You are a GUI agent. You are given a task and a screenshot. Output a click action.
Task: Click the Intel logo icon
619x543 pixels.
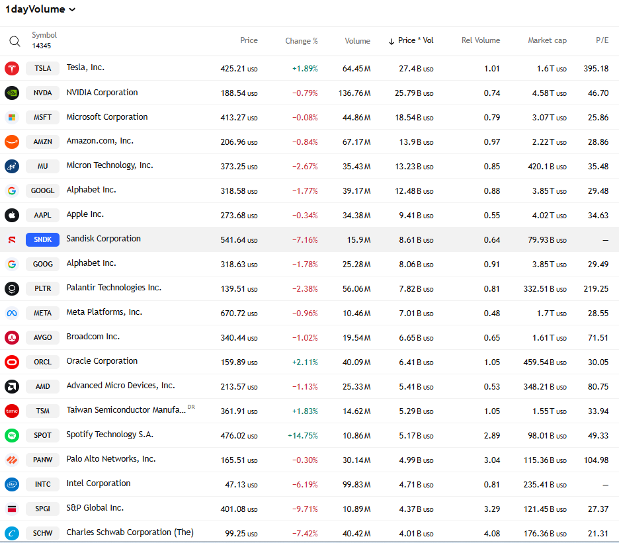click(x=12, y=485)
